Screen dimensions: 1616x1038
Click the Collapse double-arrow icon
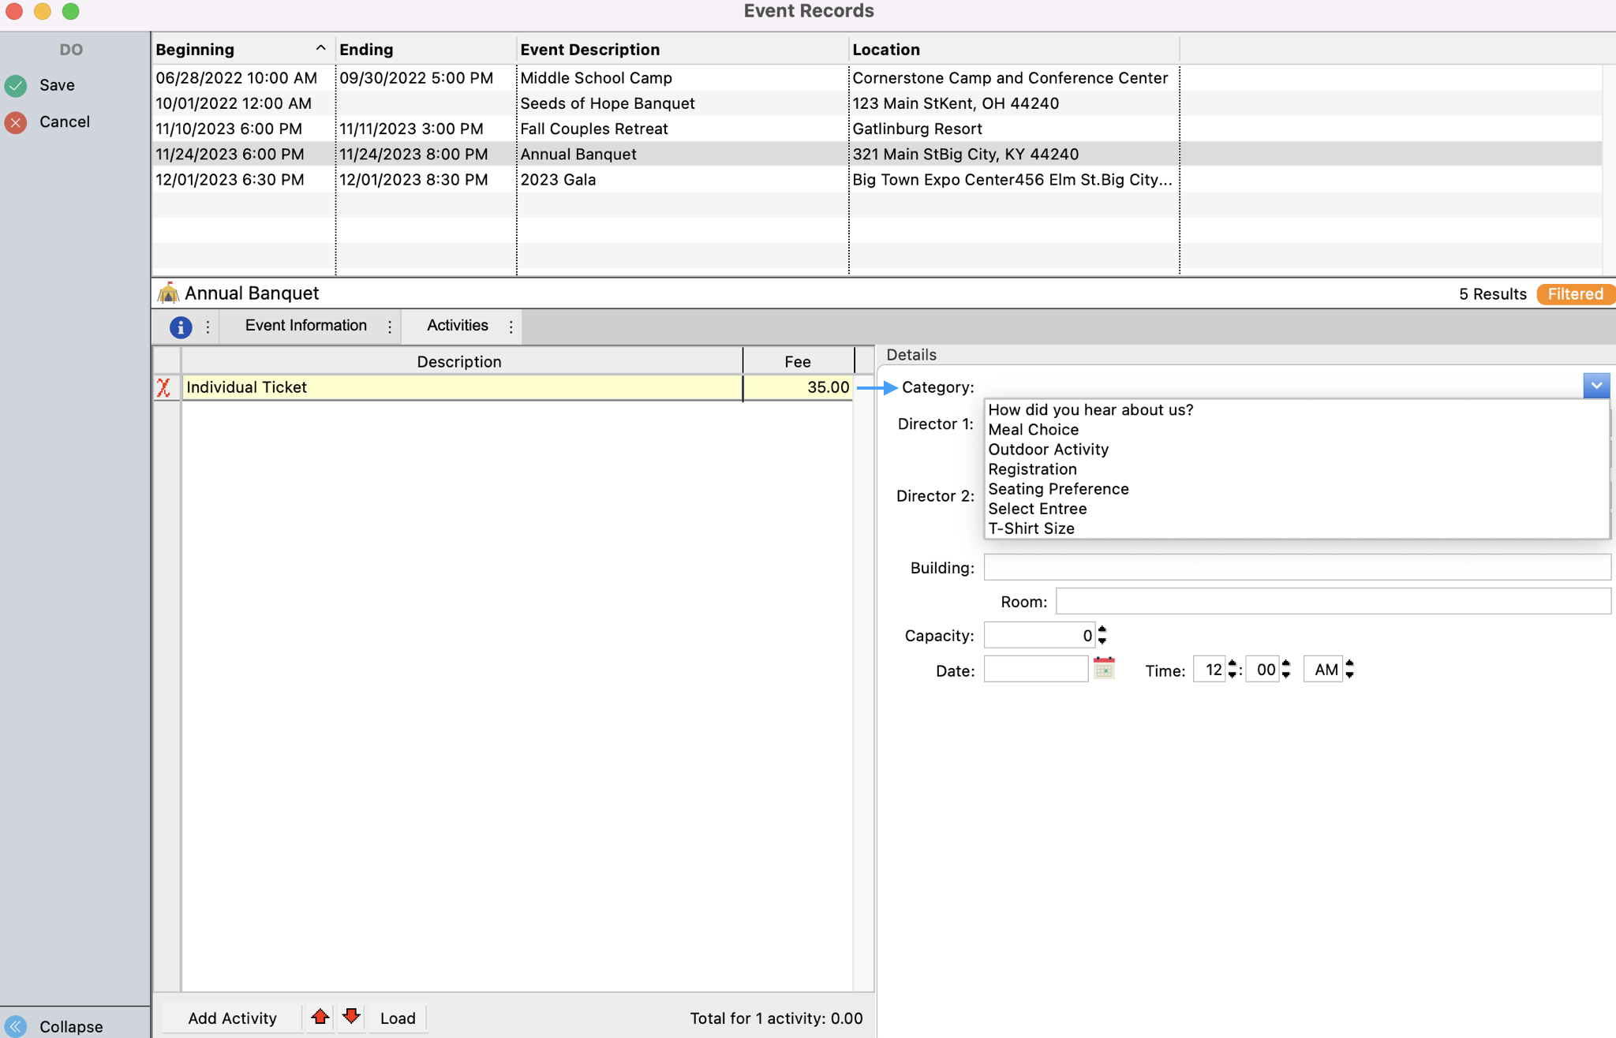tap(16, 1026)
